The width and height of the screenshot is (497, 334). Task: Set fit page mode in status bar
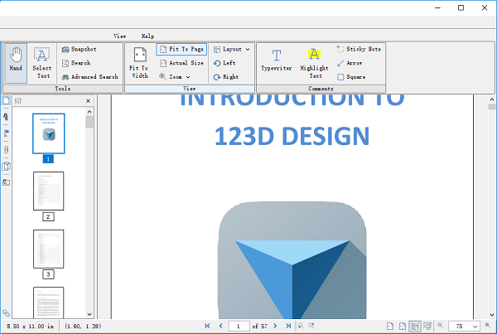click(x=403, y=326)
